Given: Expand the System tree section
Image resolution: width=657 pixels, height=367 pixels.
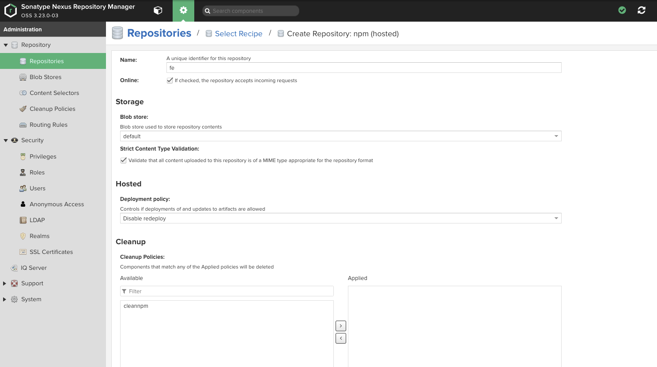Looking at the screenshot, I should (x=5, y=299).
